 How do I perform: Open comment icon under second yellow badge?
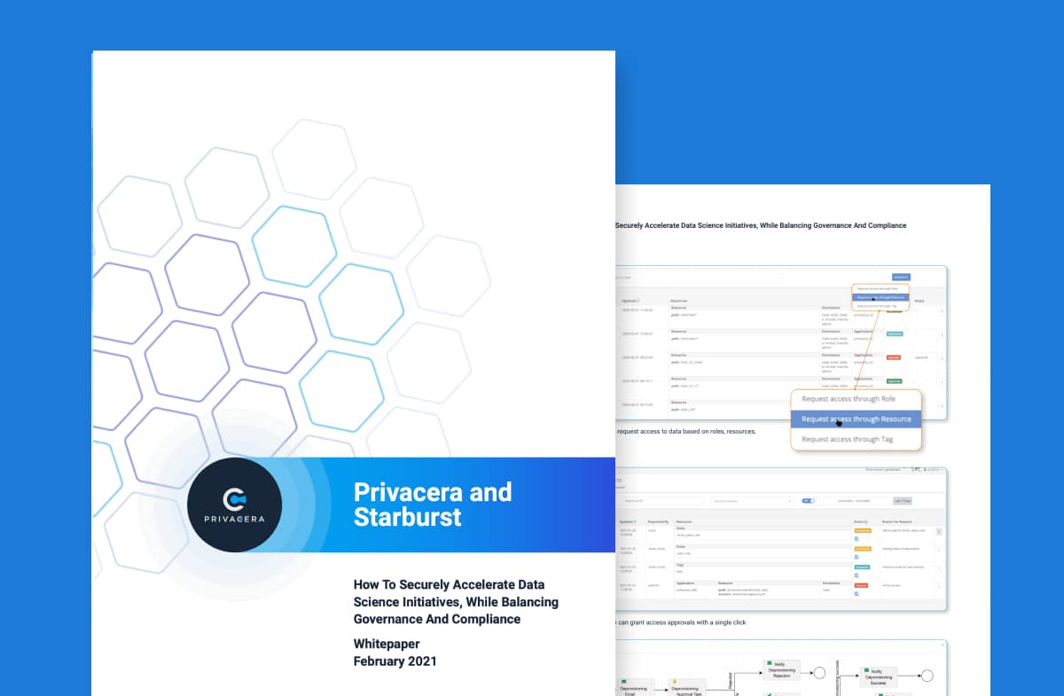coord(857,557)
